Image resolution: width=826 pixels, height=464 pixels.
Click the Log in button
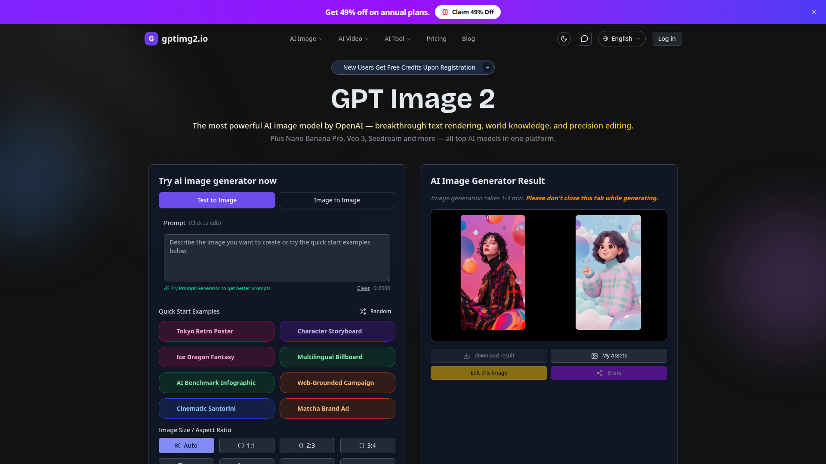click(666, 39)
